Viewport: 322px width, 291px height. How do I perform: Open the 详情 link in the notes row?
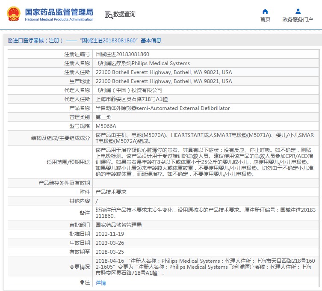point(100,283)
